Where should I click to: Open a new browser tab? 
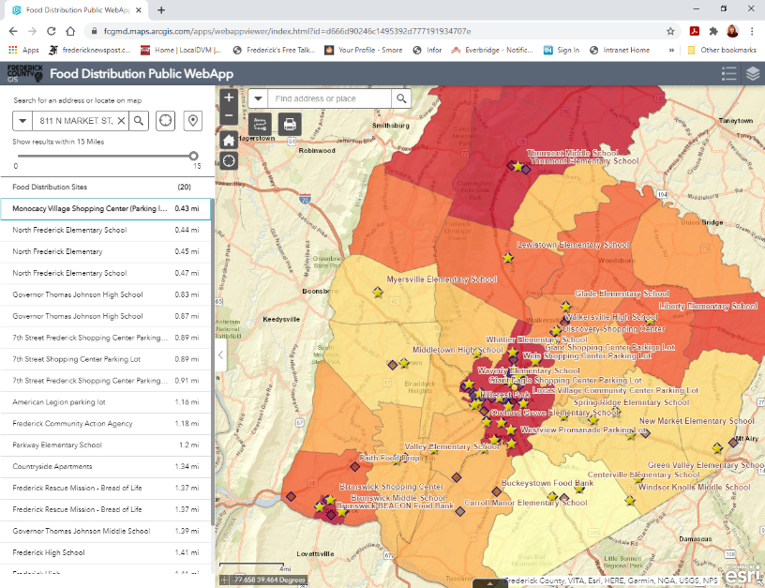(x=161, y=10)
